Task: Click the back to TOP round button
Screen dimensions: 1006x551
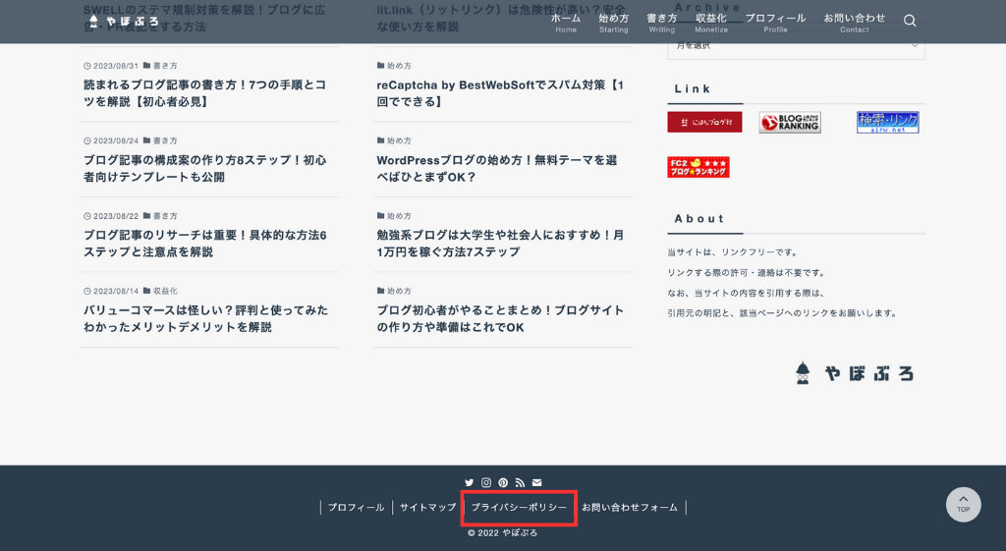Action: tap(963, 504)
